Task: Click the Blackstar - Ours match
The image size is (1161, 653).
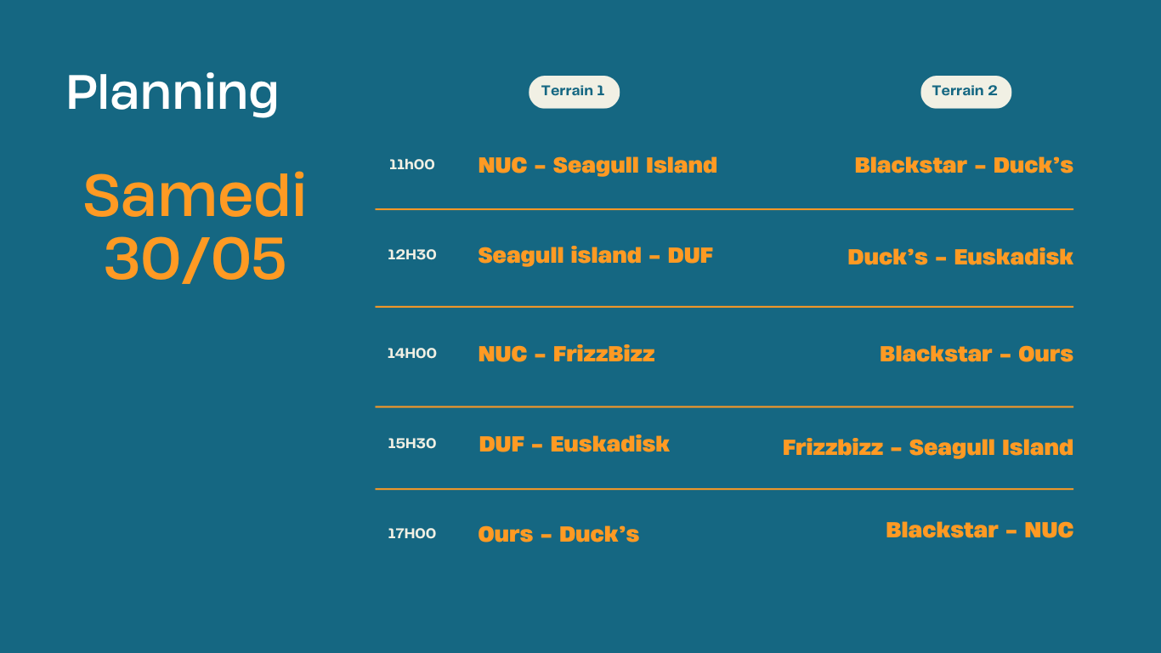Action: (x=977, y=354)
